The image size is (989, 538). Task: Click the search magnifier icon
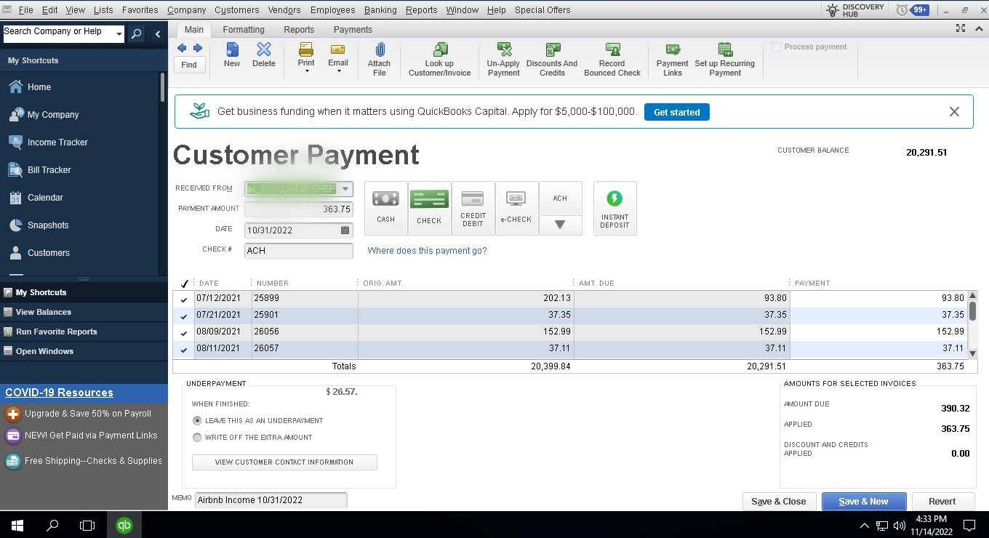[x=137, y=34]
